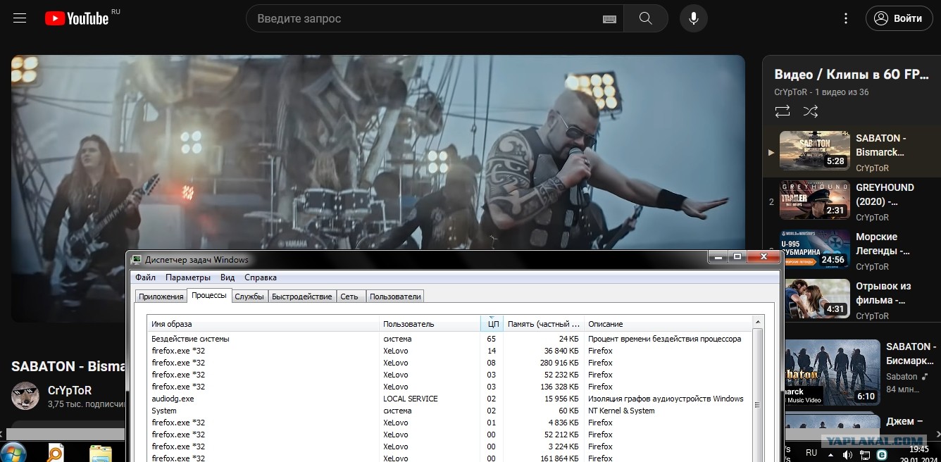Image resolution: width=941 pixels, height=462 pixels.
Task: Sort processes by the ЦП column
Action: pos(493,324)
